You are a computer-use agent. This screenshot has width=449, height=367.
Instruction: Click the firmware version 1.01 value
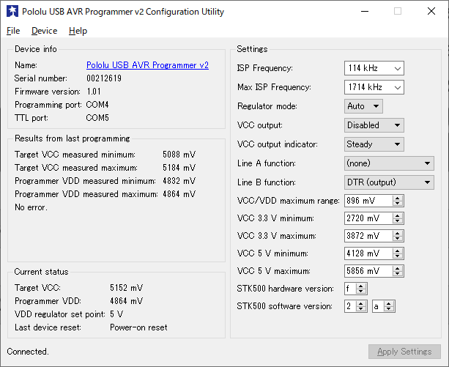pos(94,92)
